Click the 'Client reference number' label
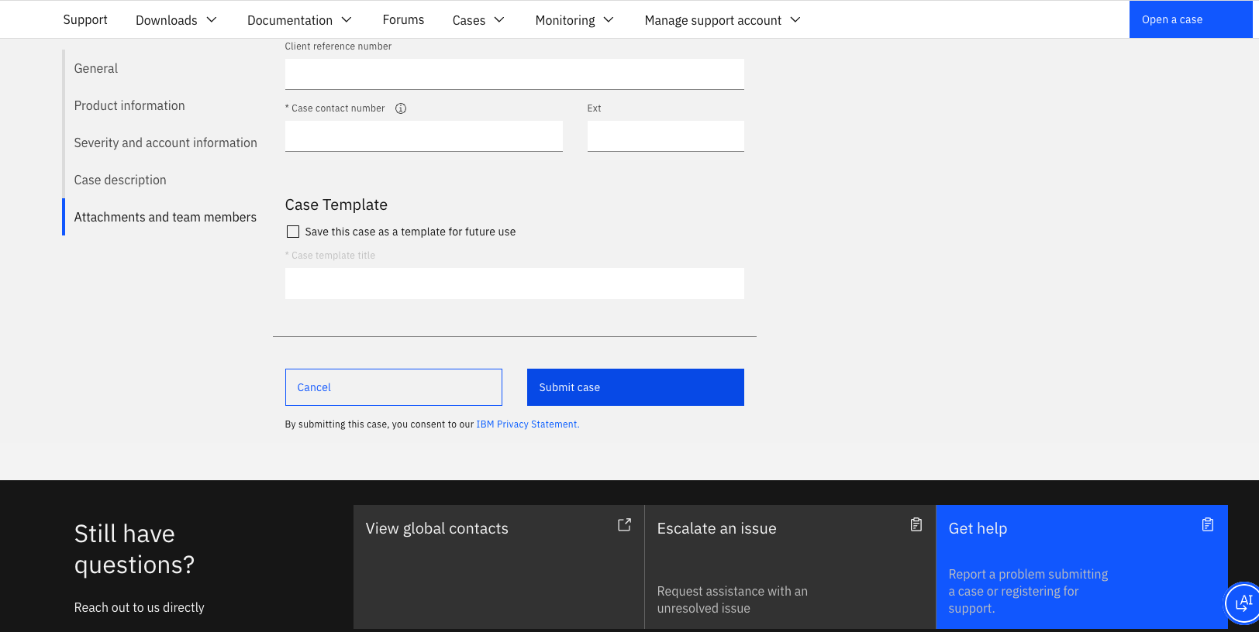 coord(338,46)
